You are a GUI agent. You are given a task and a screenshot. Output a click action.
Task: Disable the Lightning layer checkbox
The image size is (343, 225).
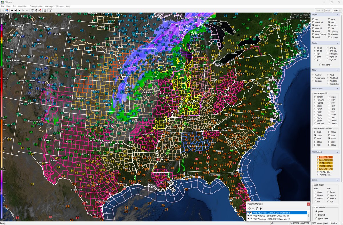click(329, 31)
